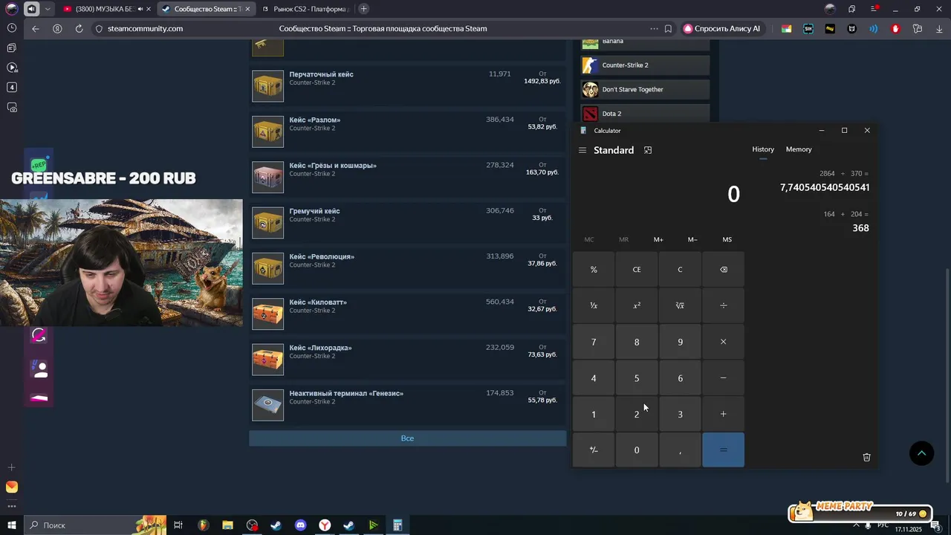This screenshot has width=951, height=535.
Task: Click digit 7 on Calculator keypad
Action: click(594, 342)
